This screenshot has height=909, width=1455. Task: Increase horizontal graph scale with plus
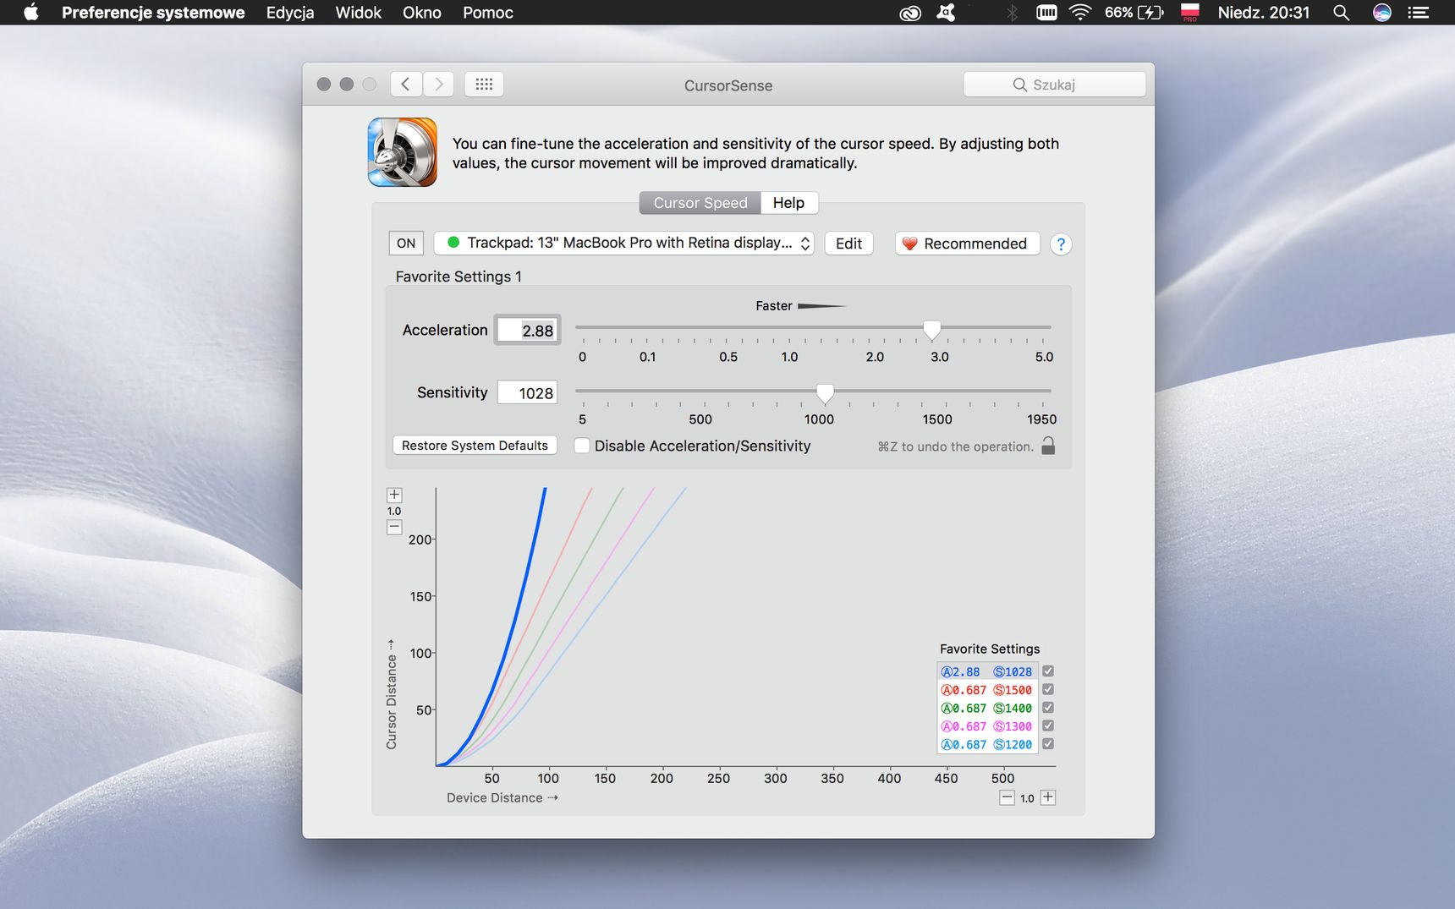1048,797
